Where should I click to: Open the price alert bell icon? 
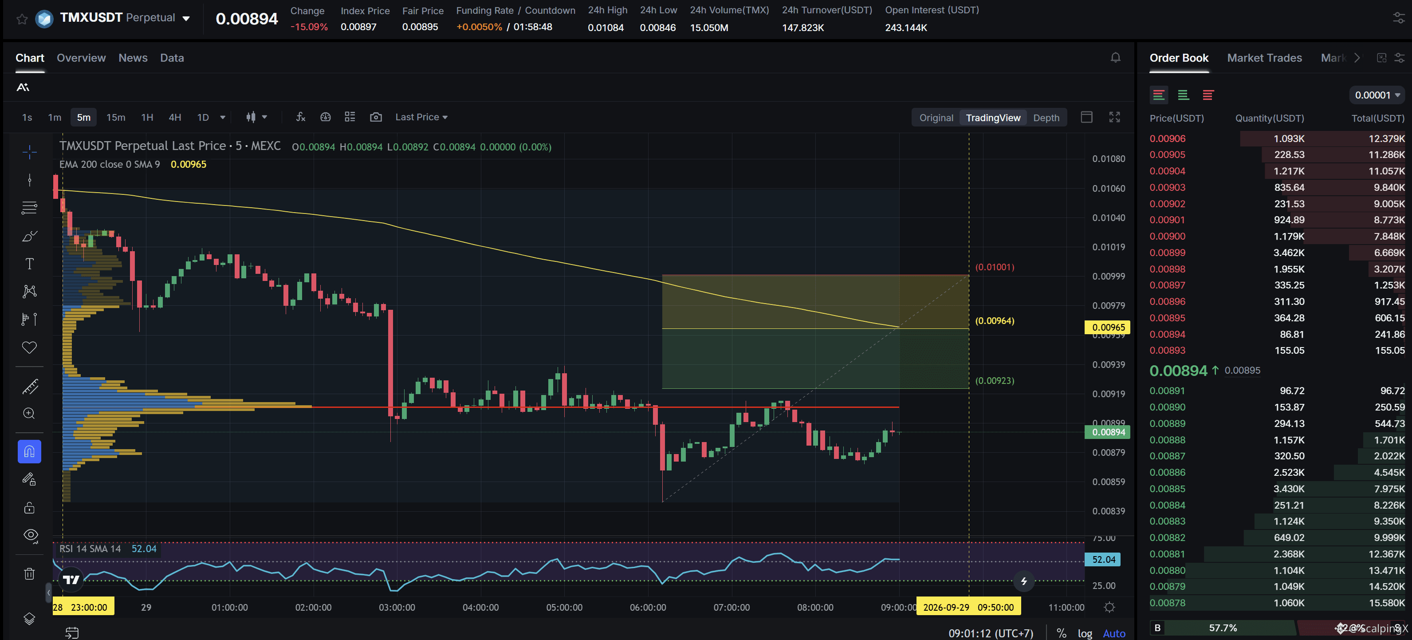tap(1115, 58)
